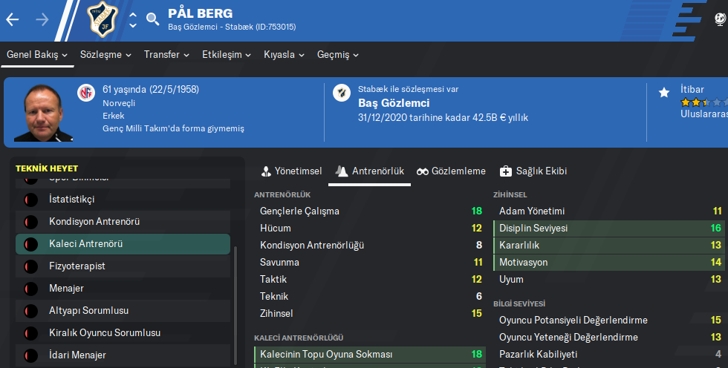Switch to the Gözlemleme tab

[x=451, y=171]
